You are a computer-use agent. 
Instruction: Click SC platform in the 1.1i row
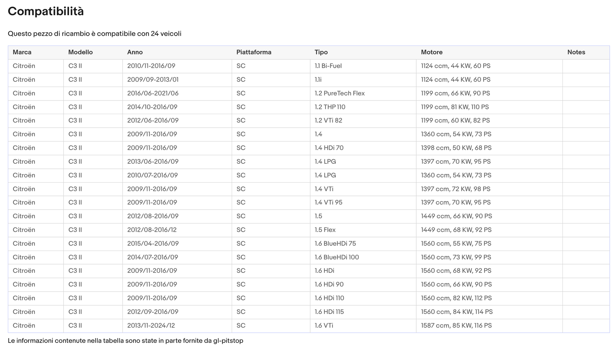click(x=241, y=80)
